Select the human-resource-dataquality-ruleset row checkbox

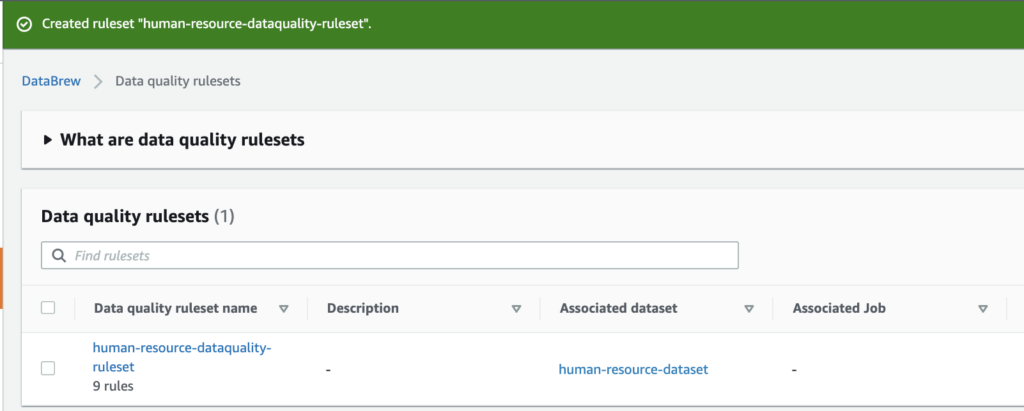coord(48,368)
